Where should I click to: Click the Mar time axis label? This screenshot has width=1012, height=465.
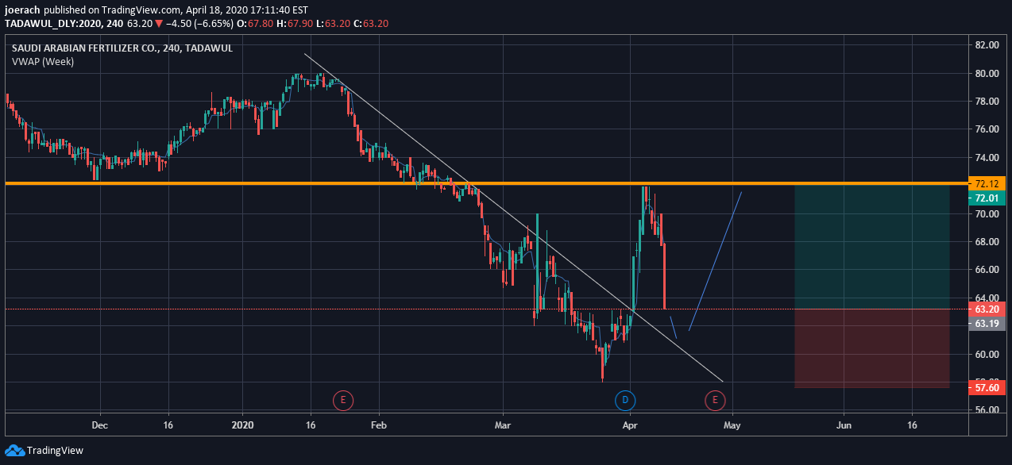point(502,425)
